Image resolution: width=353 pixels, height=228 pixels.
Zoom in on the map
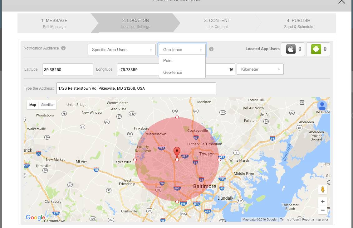coord(322,202)
